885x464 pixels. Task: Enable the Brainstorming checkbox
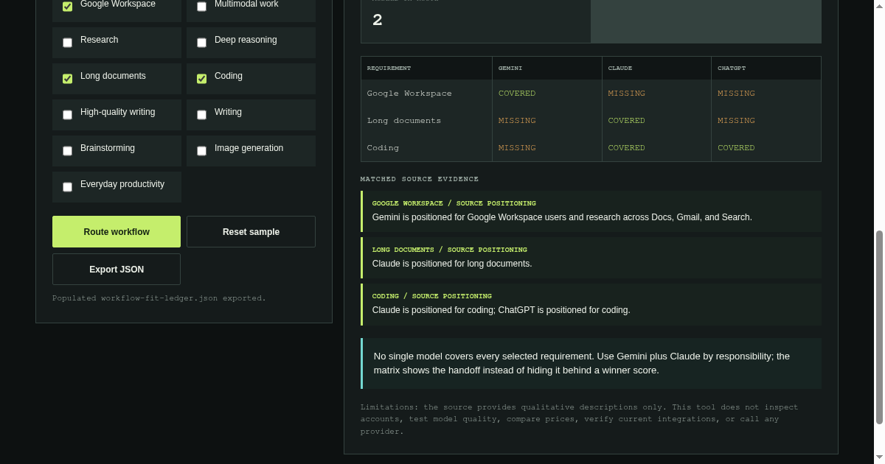coord(67,151)
